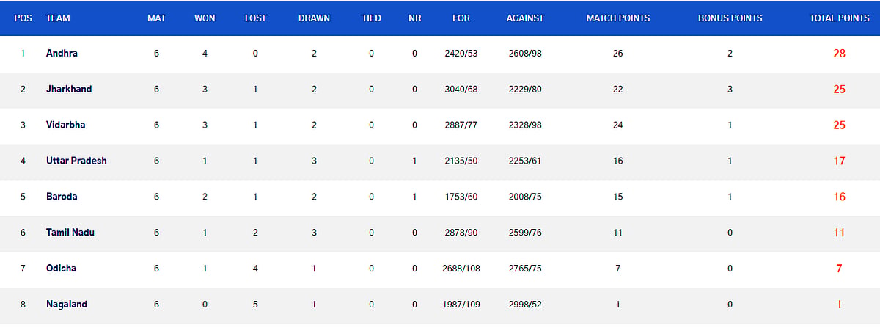Click Tamil Nadu's total points 11

click(839, 233)
